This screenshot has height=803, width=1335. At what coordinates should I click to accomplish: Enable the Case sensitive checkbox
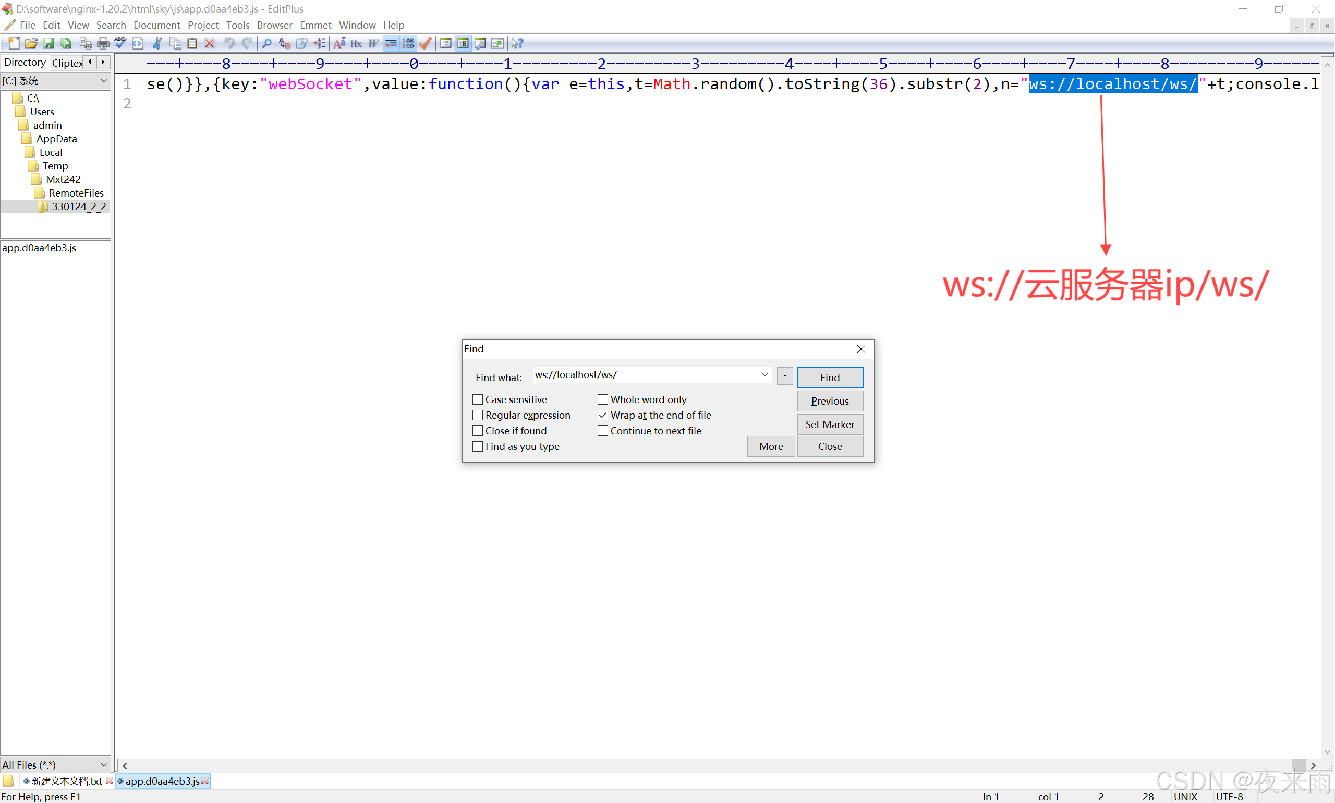coord(477,399)
